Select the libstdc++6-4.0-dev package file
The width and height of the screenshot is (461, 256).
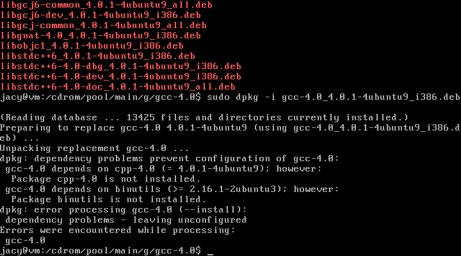(120, 77)
